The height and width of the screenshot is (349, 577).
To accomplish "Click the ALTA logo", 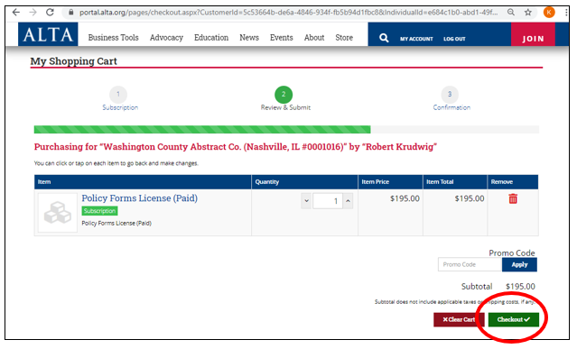I will pyautogui.click(x=48, y=34).
